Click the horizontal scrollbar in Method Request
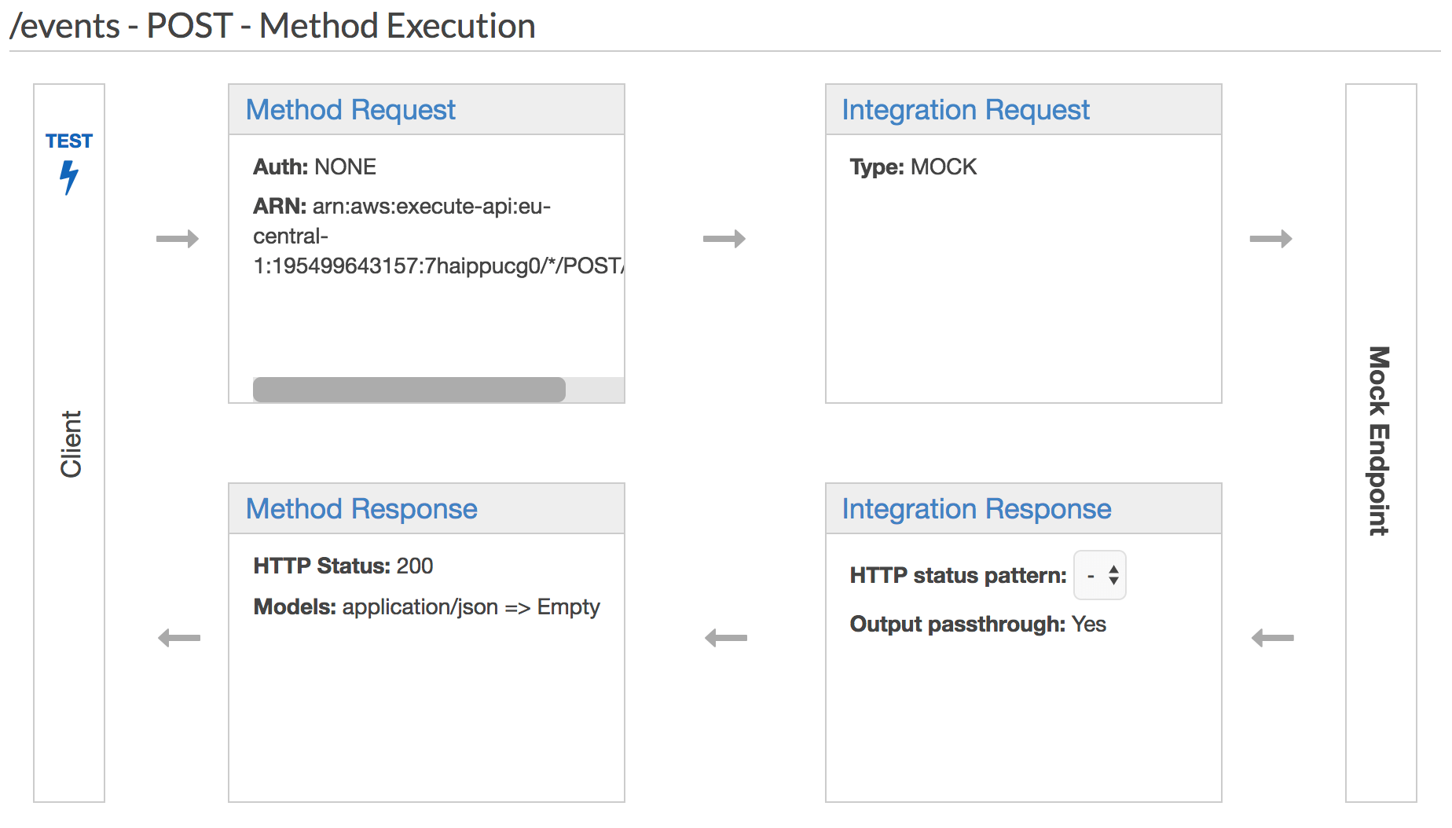 409,390
